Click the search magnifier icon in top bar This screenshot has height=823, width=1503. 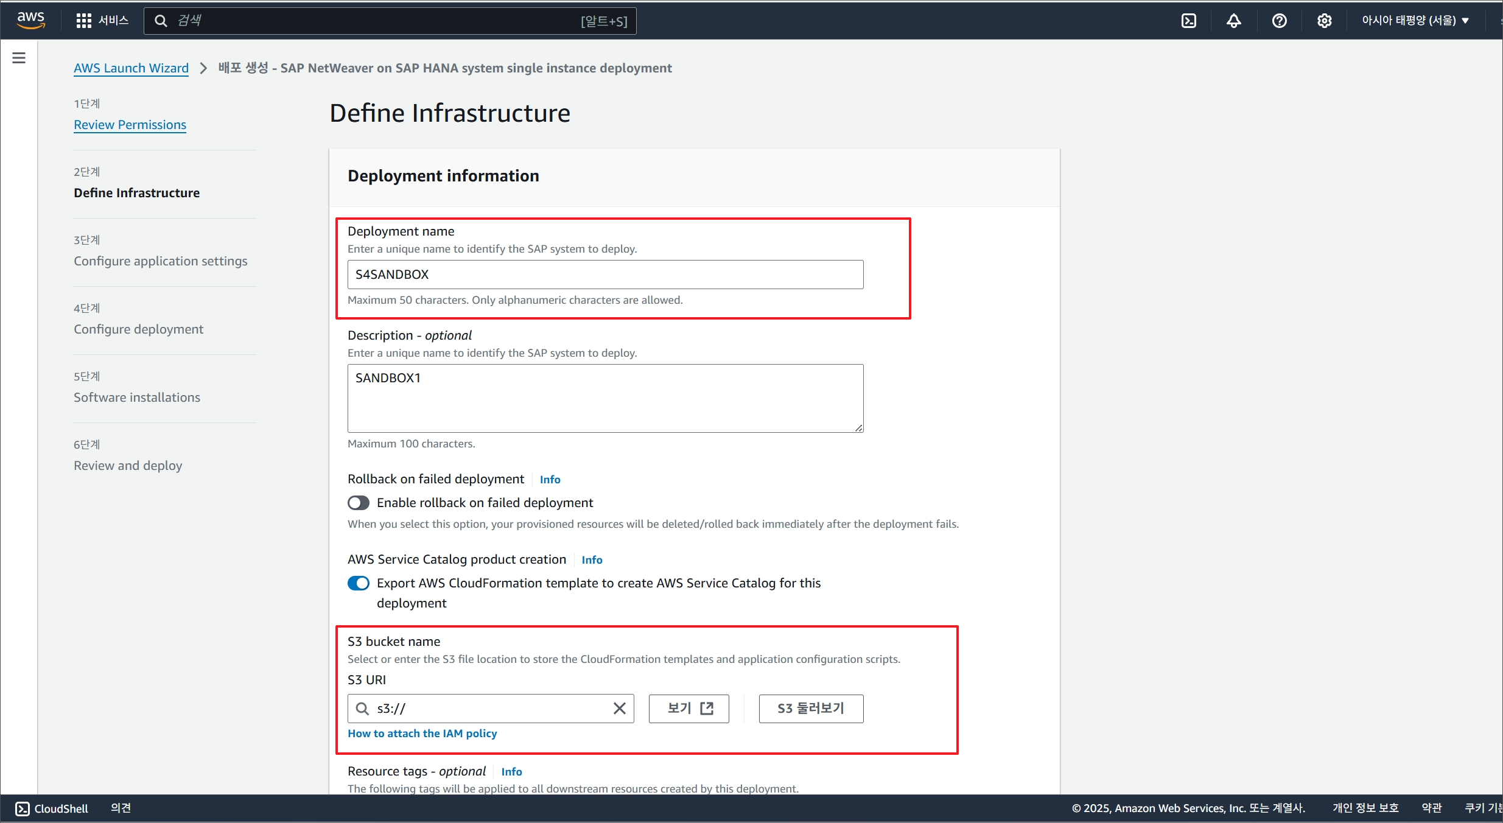tap(161, 21)
